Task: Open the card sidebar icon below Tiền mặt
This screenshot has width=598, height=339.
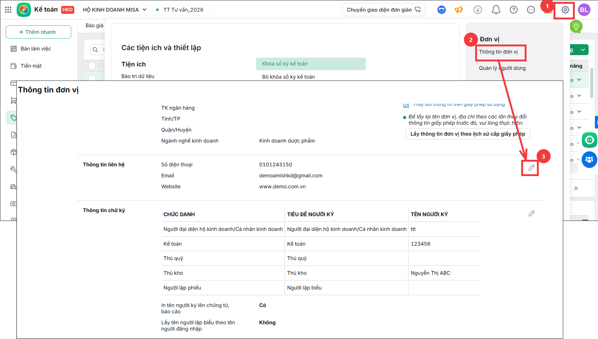Action: 13,83
